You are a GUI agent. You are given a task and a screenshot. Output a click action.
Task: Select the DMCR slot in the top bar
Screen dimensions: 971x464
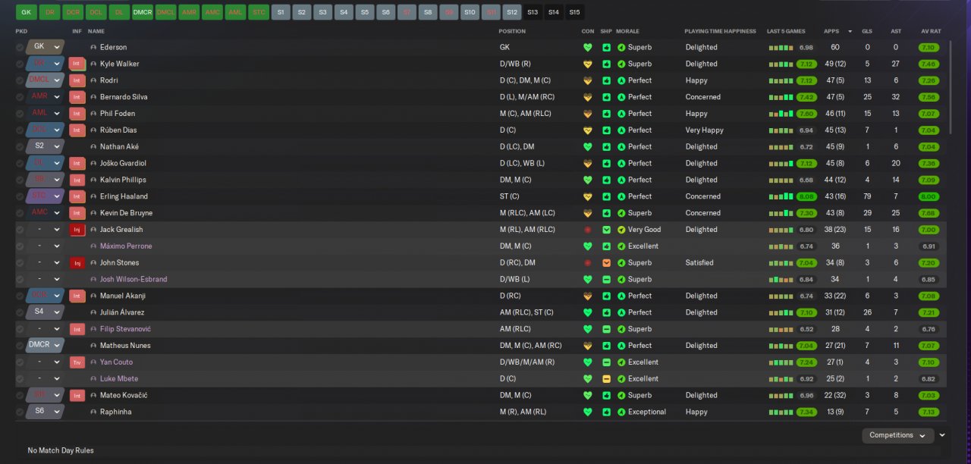coord(143,12)
